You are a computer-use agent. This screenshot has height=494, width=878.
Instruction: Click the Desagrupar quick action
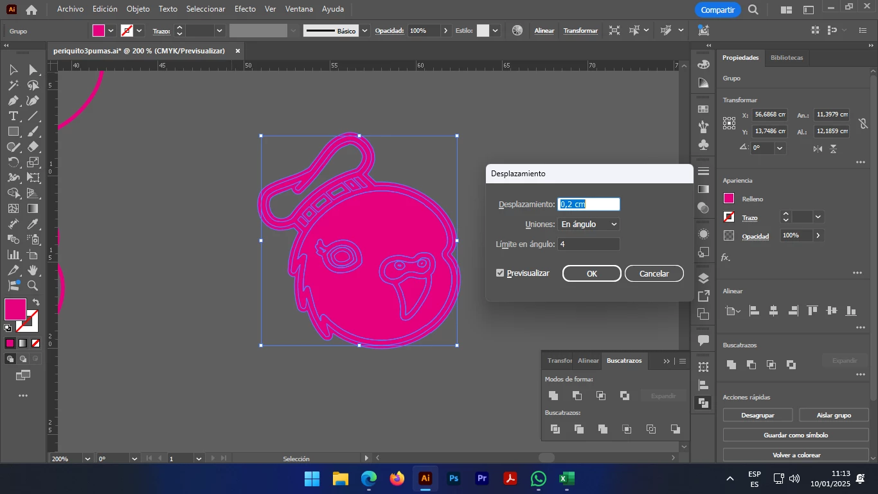coord(758,415)
